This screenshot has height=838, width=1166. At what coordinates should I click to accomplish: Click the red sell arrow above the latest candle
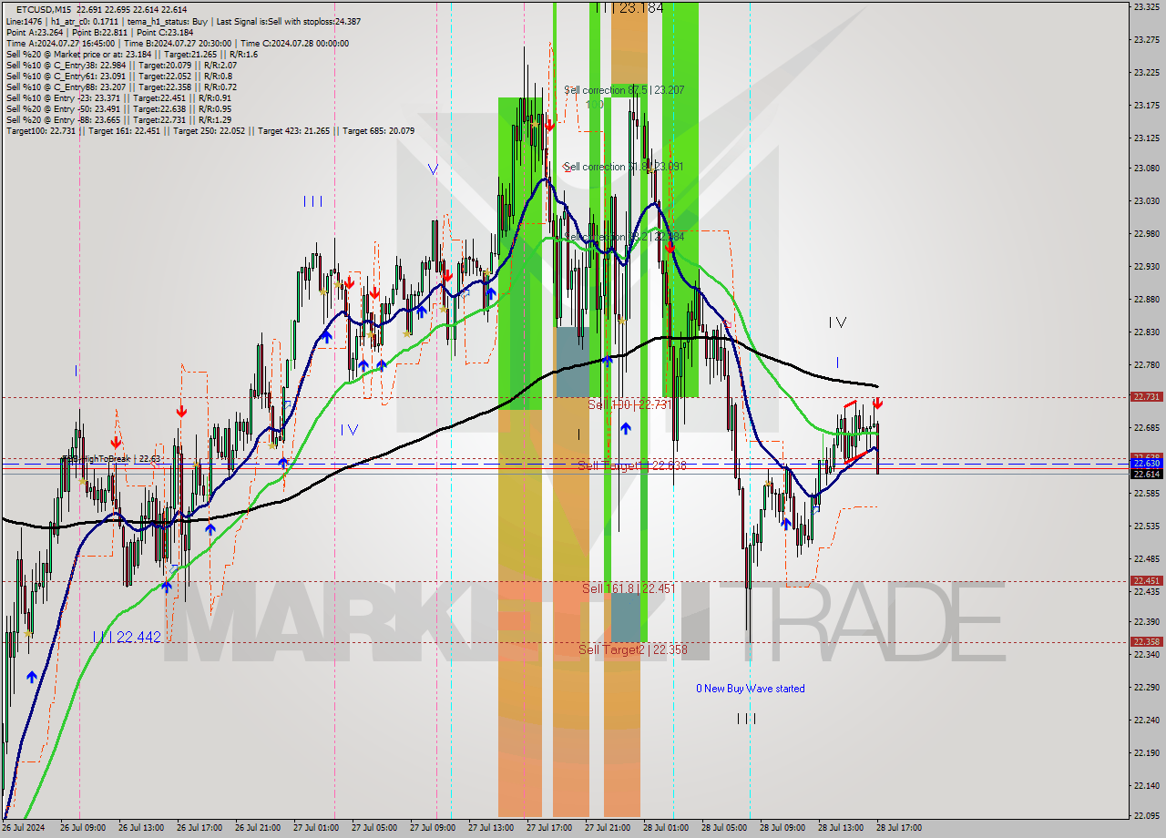coord(876,403)
